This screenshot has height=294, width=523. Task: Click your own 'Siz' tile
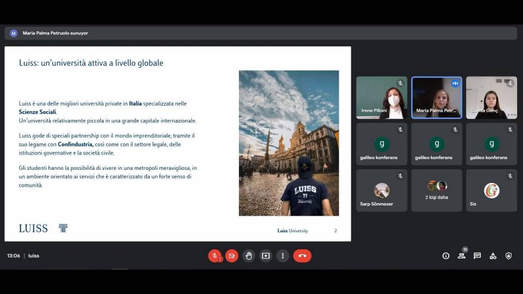click(x=492, y=190)
